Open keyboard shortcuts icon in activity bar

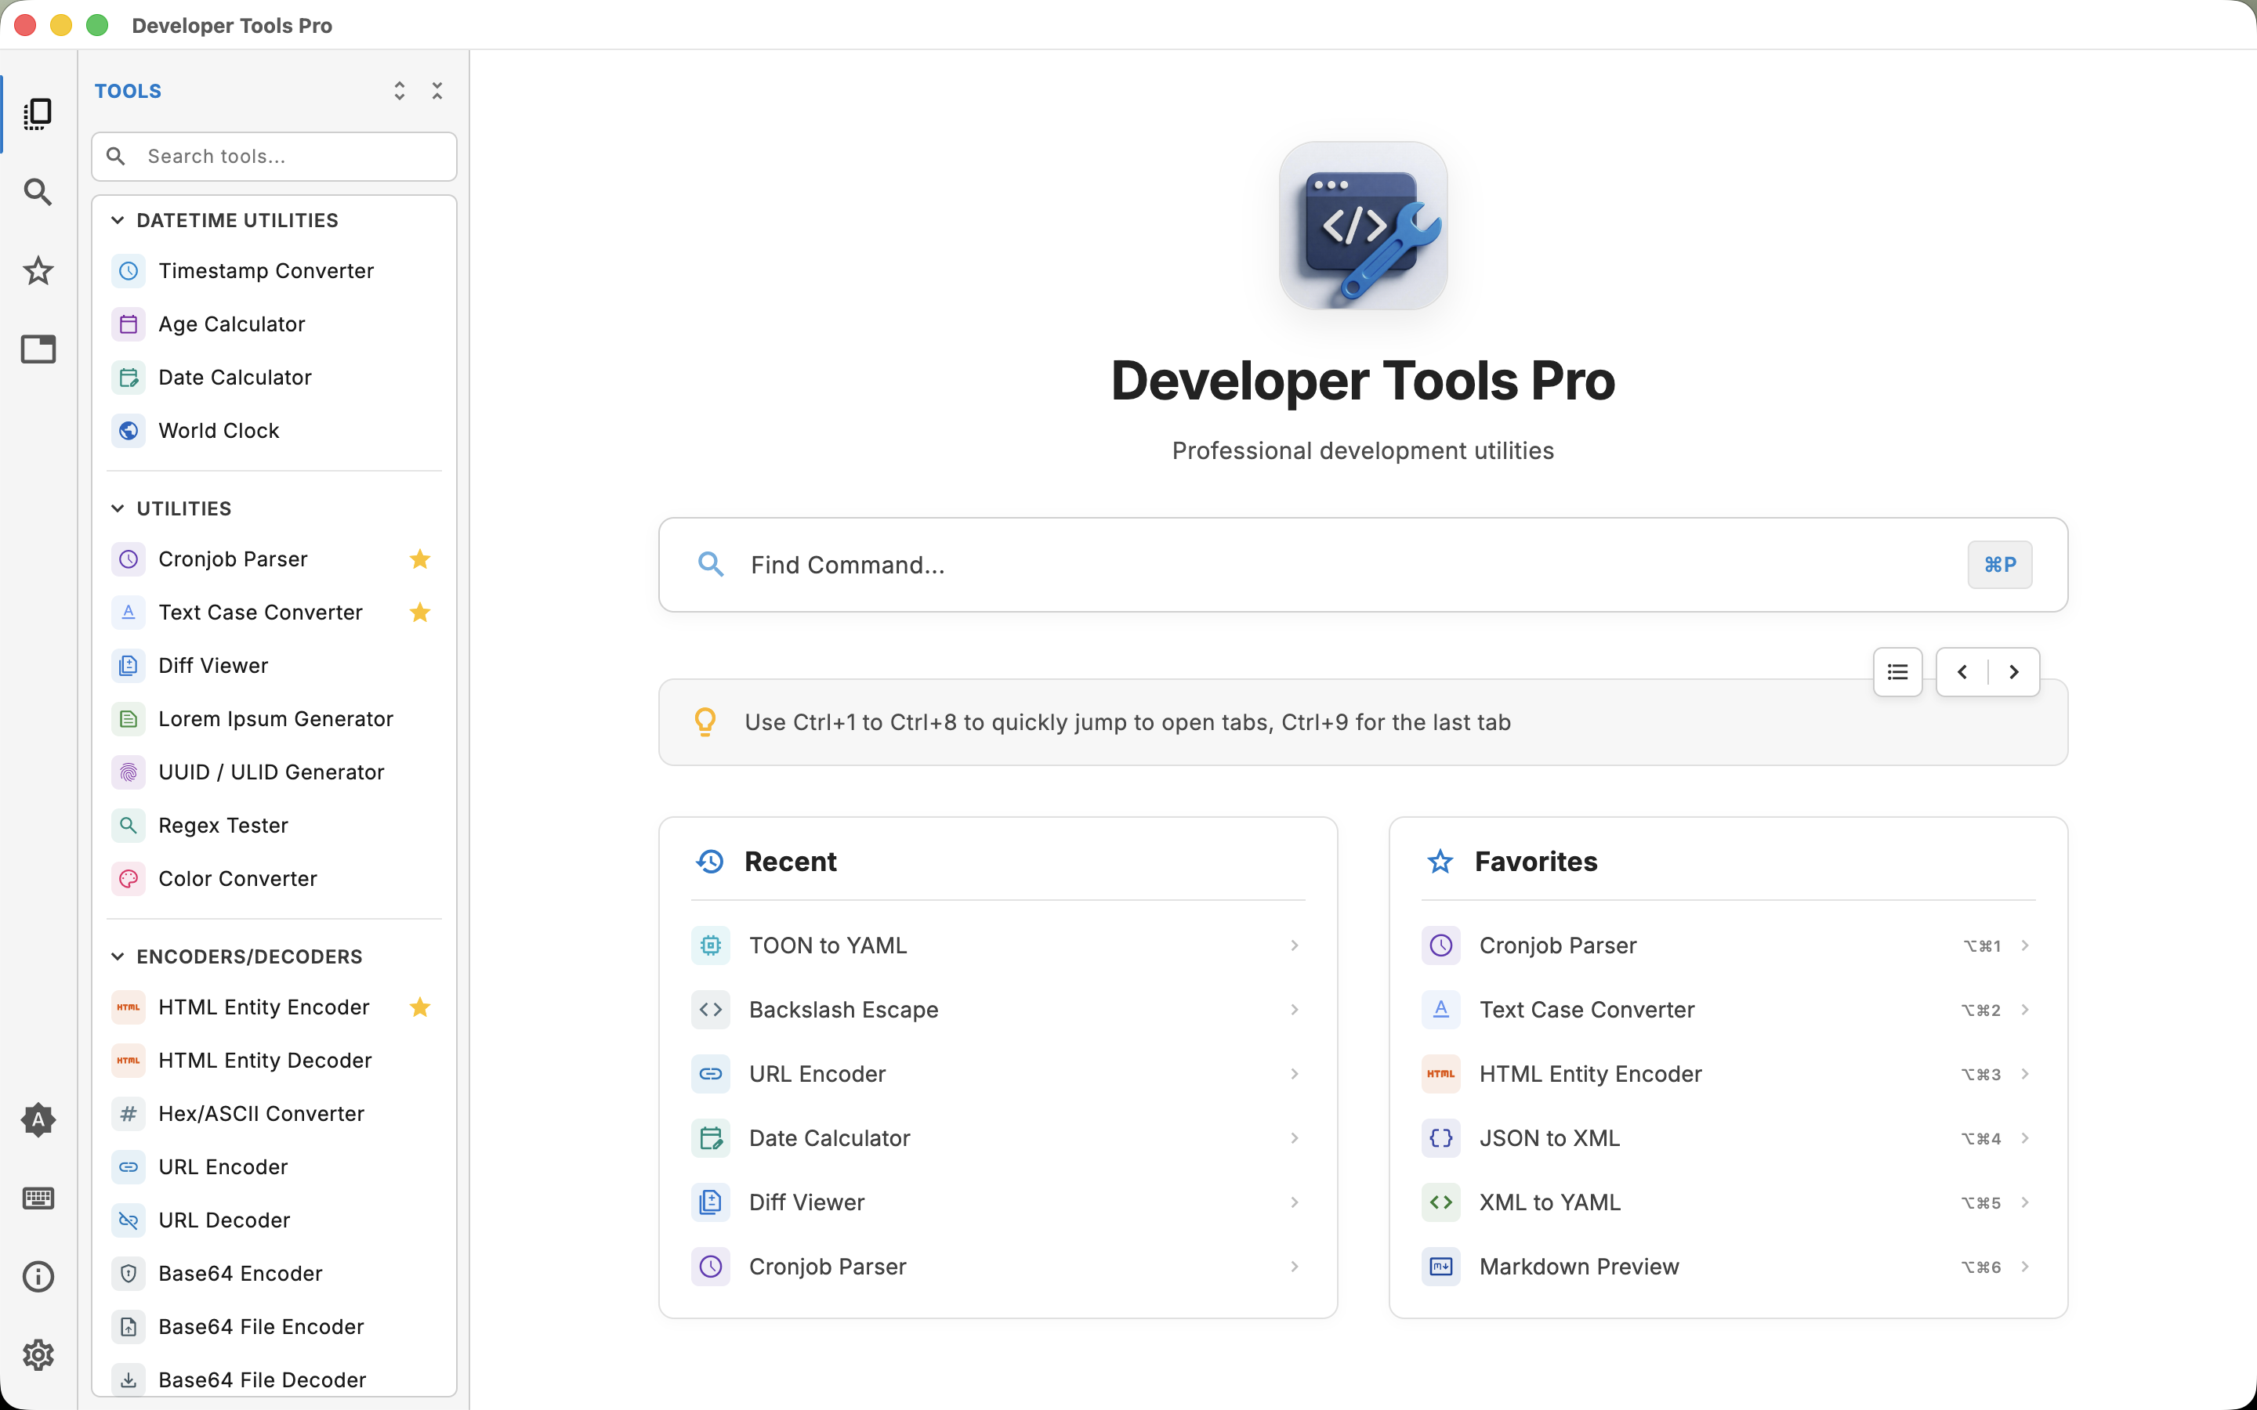(38, 1198)
